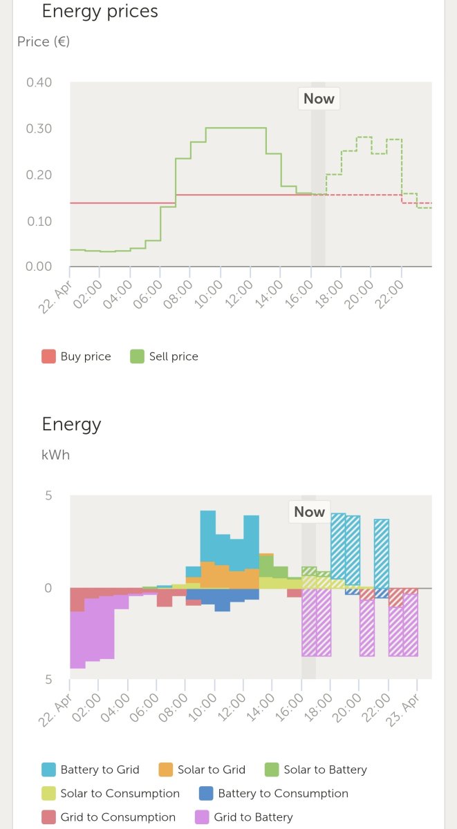Toggle Battery to Consumption legend entry
Image resolution: width=457 pixels, height=829 pixels.
tap(274, 794)
